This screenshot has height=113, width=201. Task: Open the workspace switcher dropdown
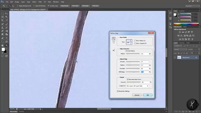pyautogui.click(x=192, y=6)
